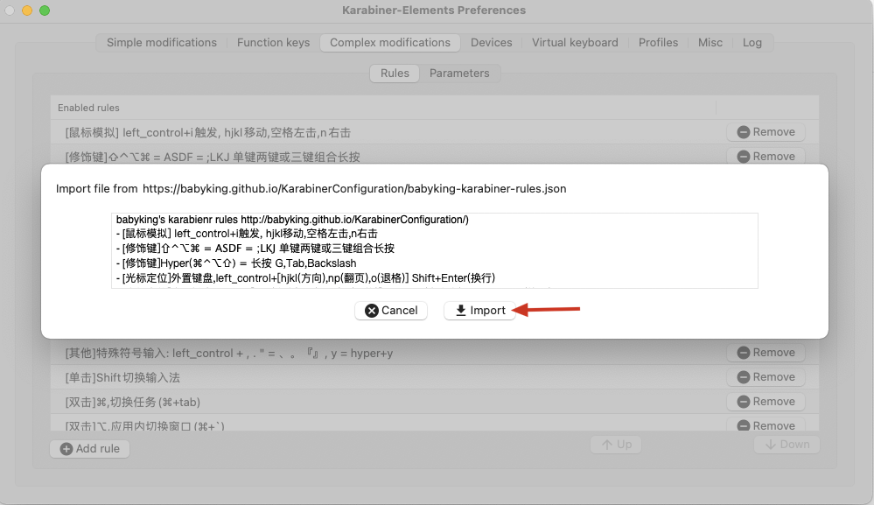Viewport: 874px width, 505px height.
Task: Click the Enabled rules header
Action: click(x=88, y=108)
